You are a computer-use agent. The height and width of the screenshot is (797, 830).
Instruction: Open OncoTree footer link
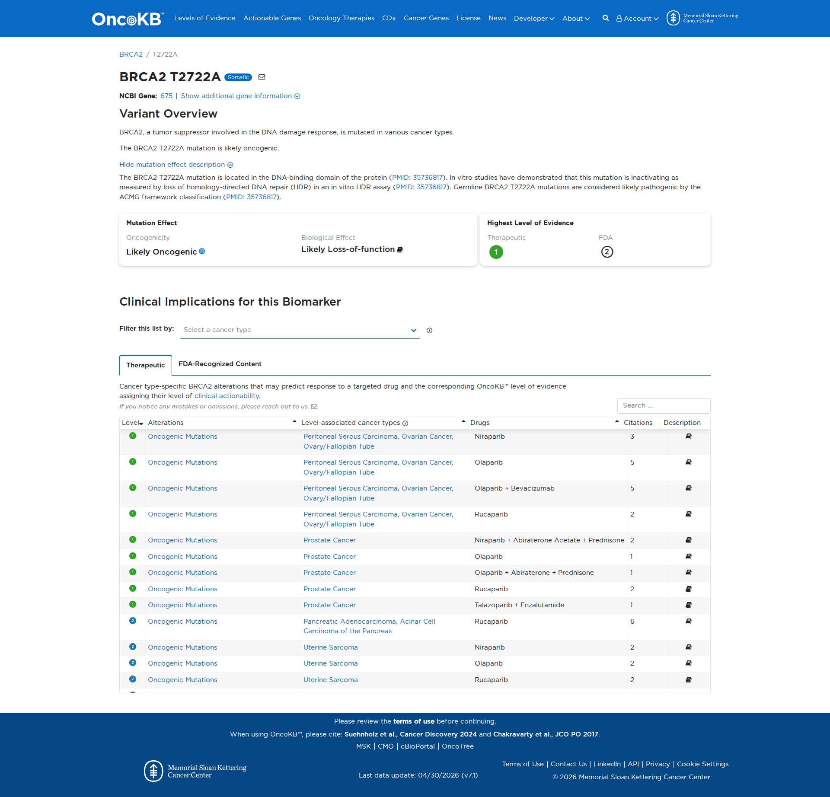point(458,746)
